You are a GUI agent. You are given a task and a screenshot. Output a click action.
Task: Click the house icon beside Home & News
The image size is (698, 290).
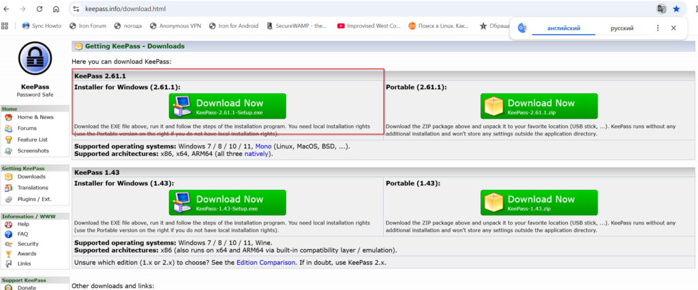tap(8, 117)
